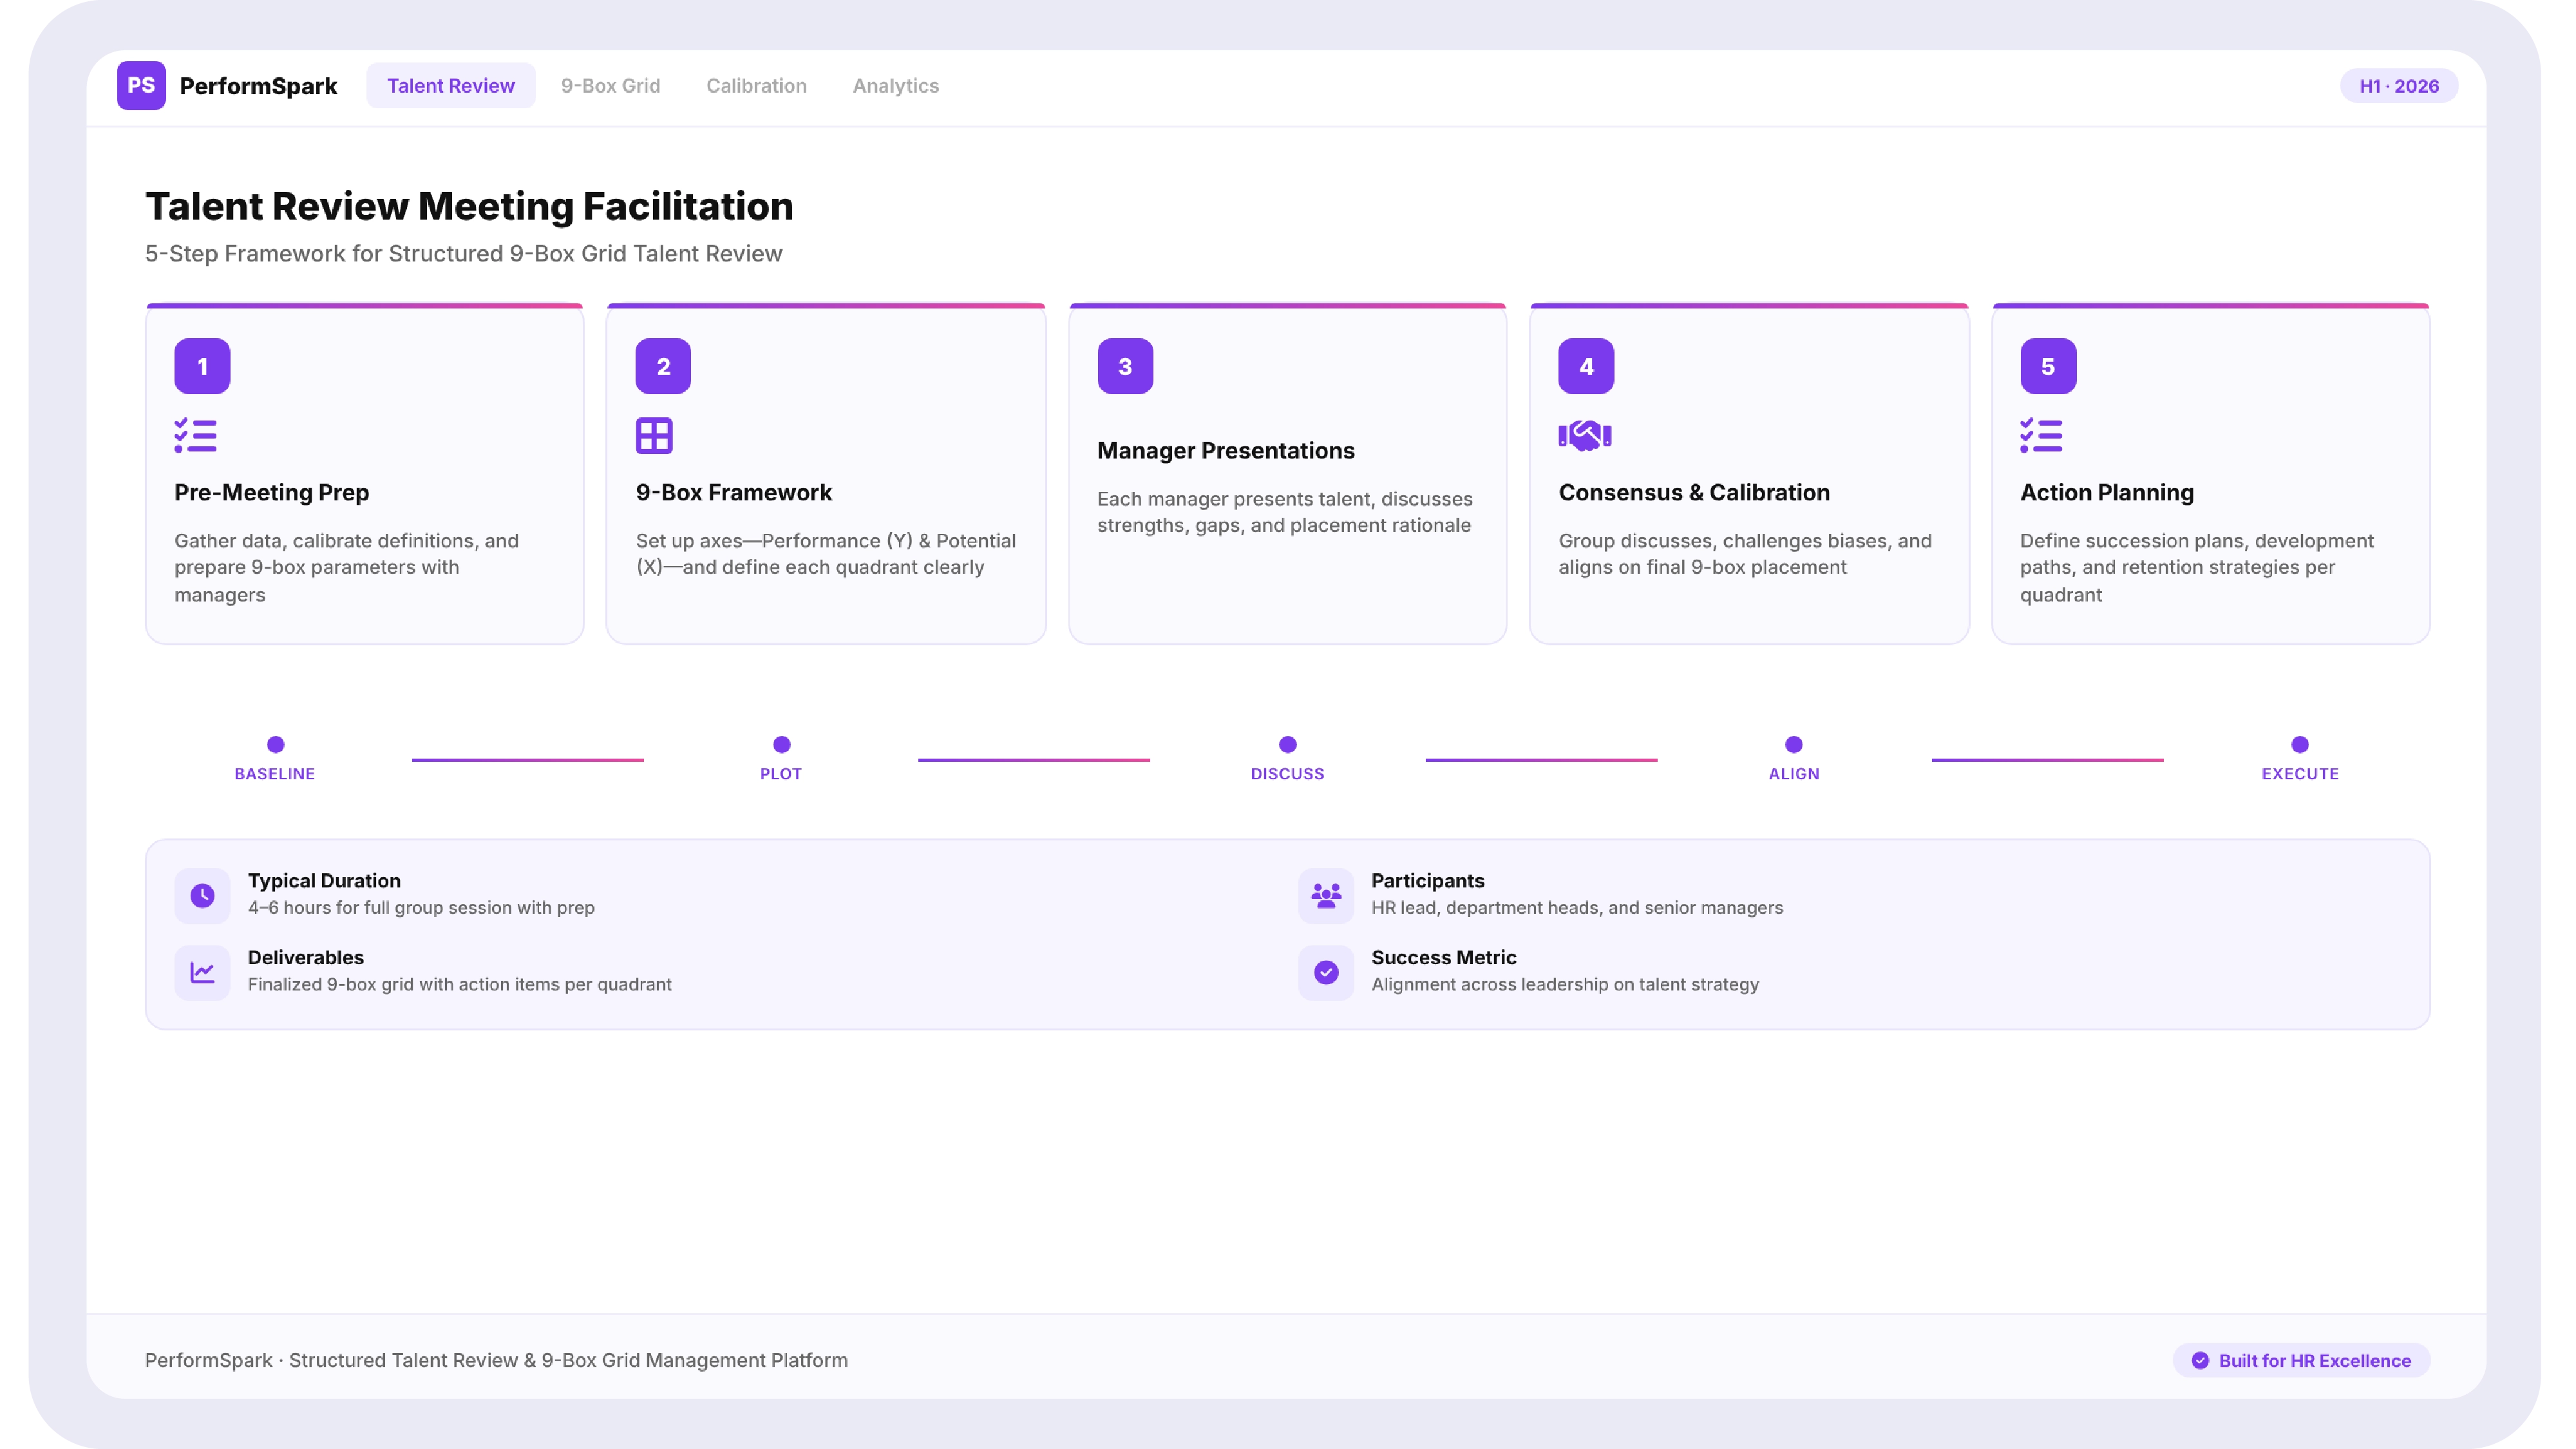
Task: Switch to the 9-Box Grid tab
Action: 610,86
